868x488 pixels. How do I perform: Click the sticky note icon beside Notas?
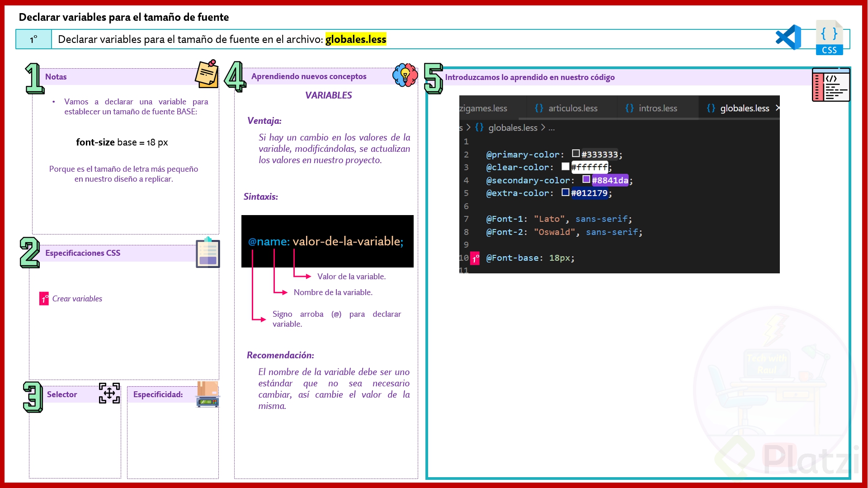click(207, 74)
